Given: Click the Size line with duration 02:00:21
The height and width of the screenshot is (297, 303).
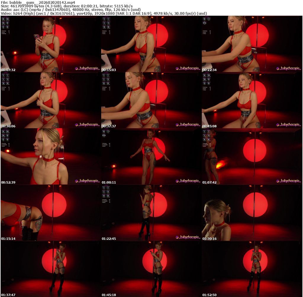Looking at the screenshot, I should [x=67, y=6].
